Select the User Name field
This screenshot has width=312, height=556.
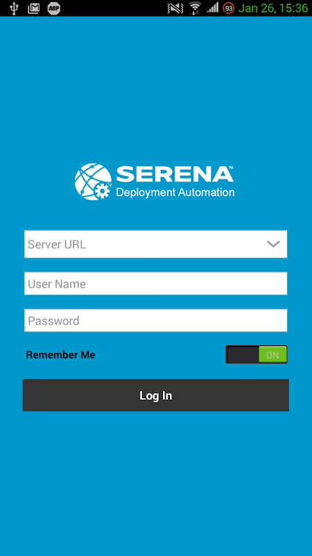tap(155, 284)
